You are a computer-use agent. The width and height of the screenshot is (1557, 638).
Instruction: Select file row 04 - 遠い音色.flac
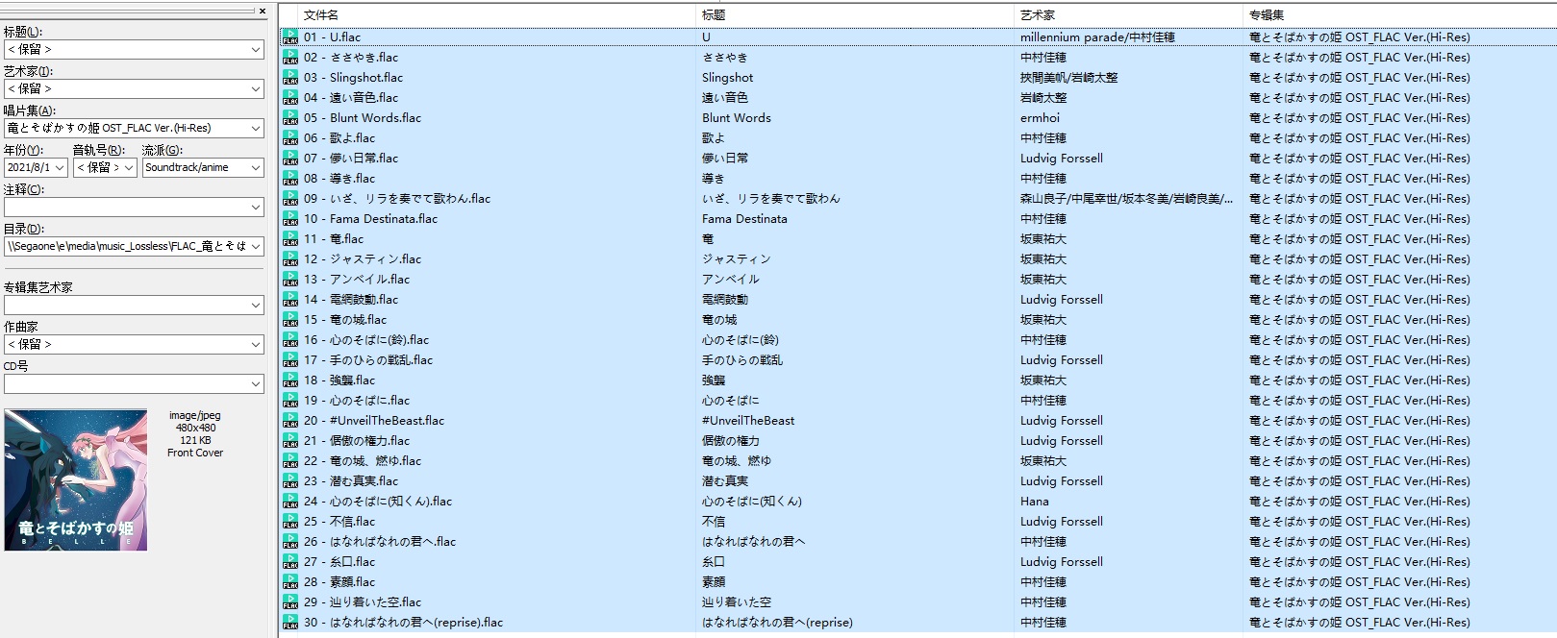click(x=917, y=98)
